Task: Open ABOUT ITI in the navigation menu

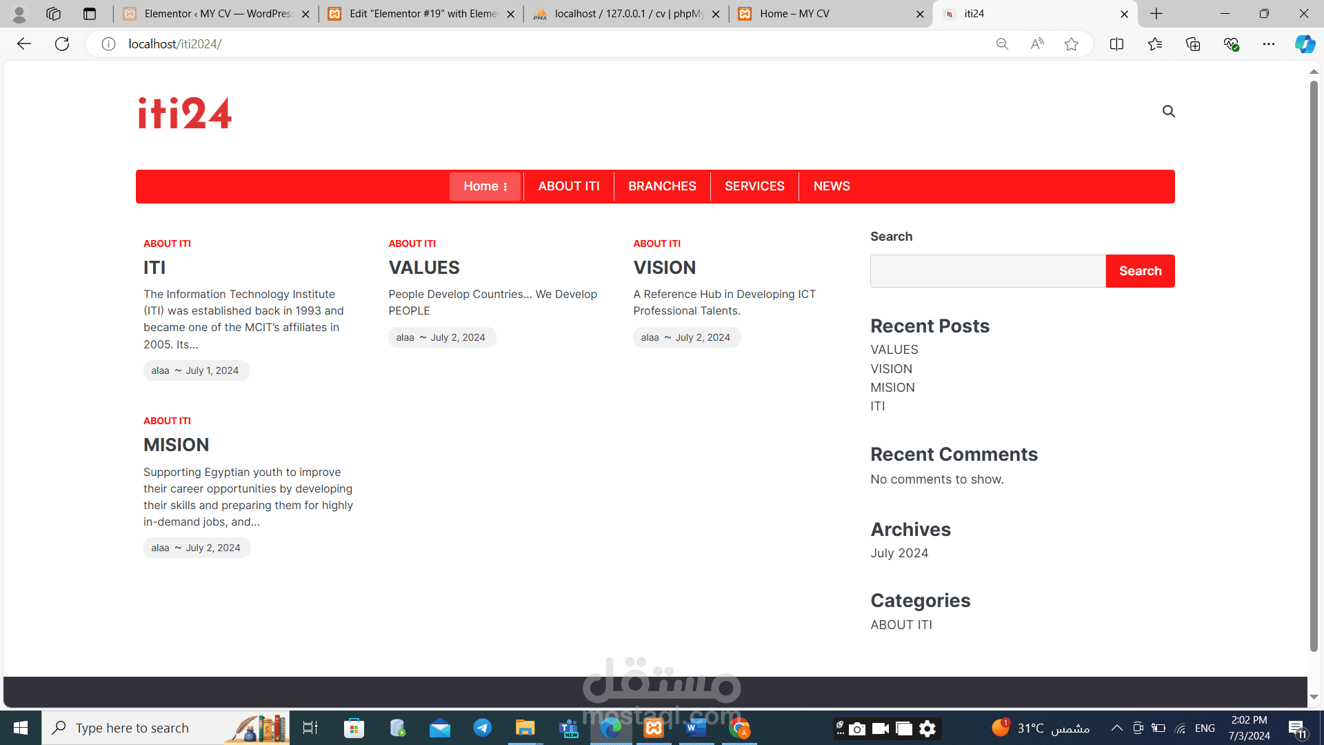Action: tap(569, 186)
